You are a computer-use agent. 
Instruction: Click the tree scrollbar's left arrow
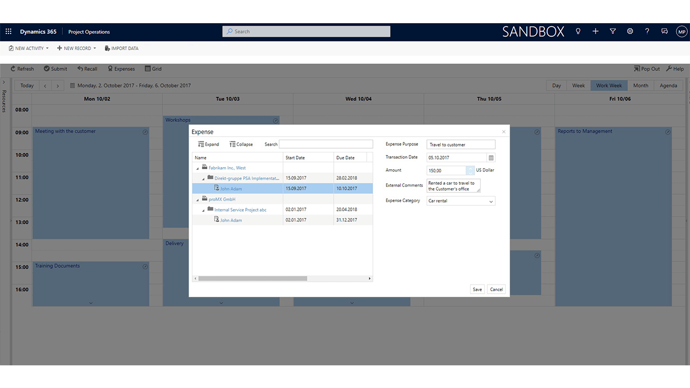click(195, 279)
